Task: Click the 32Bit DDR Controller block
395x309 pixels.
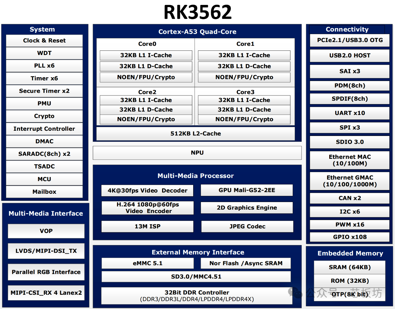Action: pos(197,296)
